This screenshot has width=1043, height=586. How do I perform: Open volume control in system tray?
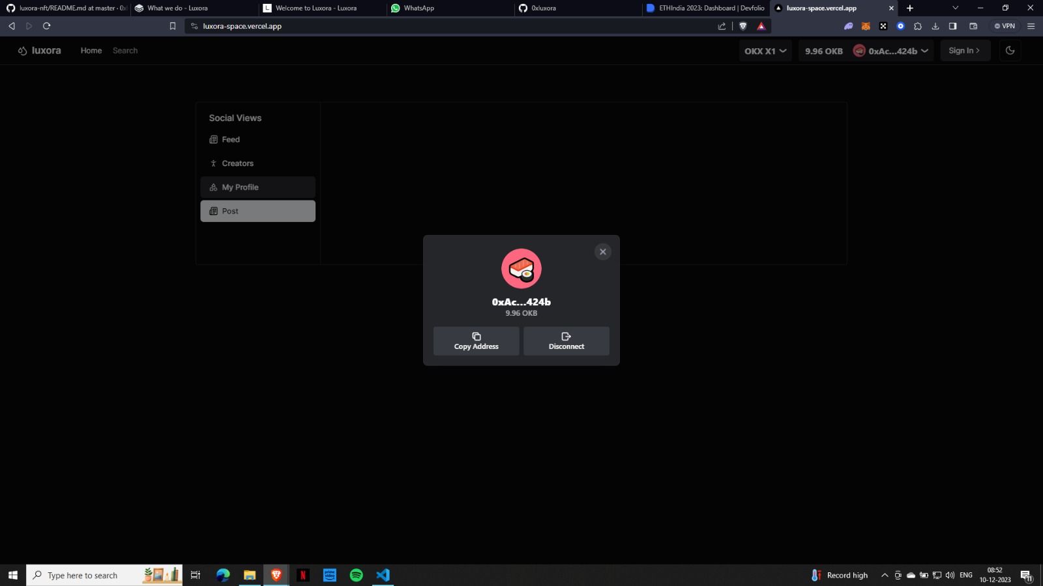[950, 575]
